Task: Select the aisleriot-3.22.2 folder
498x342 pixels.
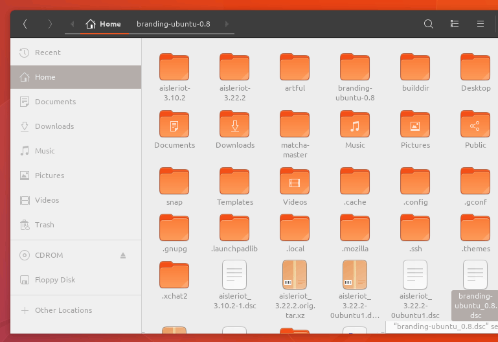Action: tap(234, 77)
